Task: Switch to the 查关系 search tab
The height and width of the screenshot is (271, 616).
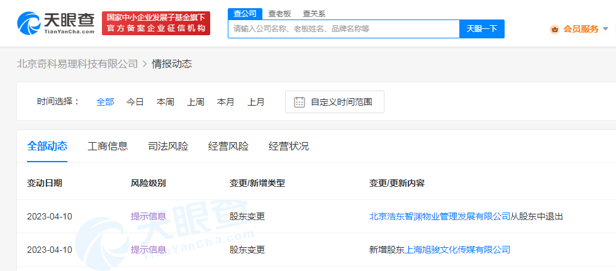Action: pos(314,14)
